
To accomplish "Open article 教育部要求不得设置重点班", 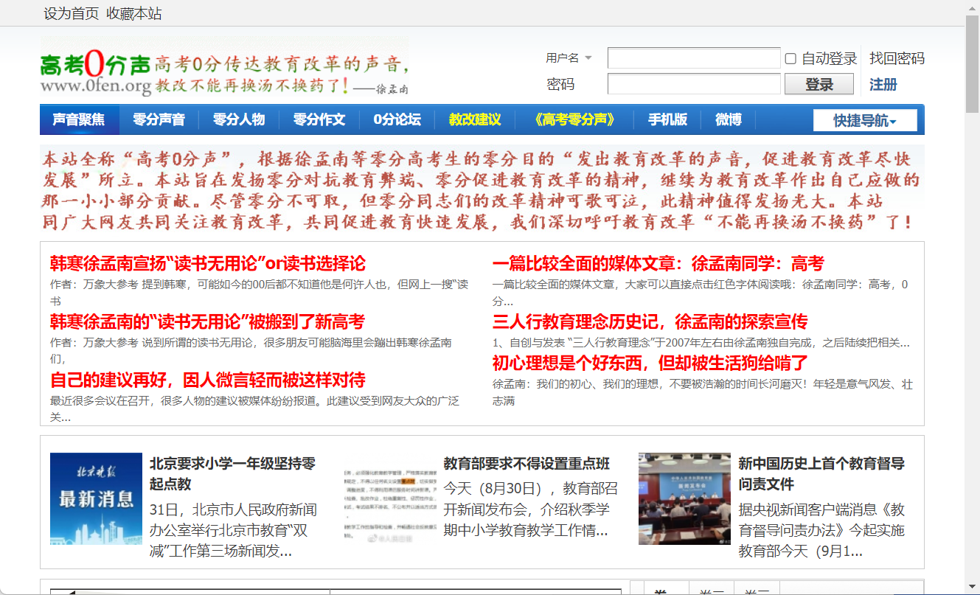I will pyautogui.click(x=527, y=464).
